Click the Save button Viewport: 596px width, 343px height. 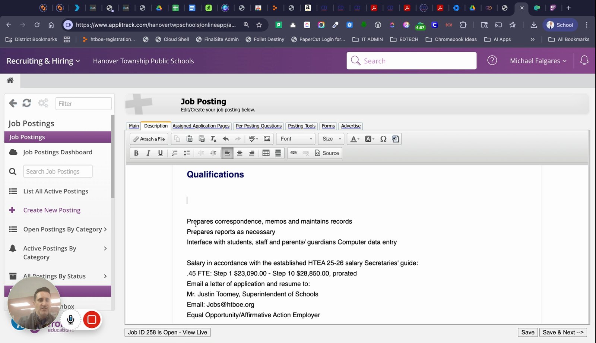pos(527,332)
